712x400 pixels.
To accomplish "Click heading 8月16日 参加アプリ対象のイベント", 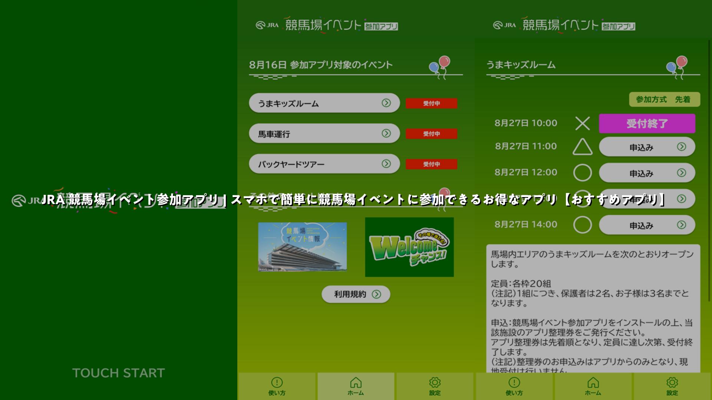I will tap(321, 65).
